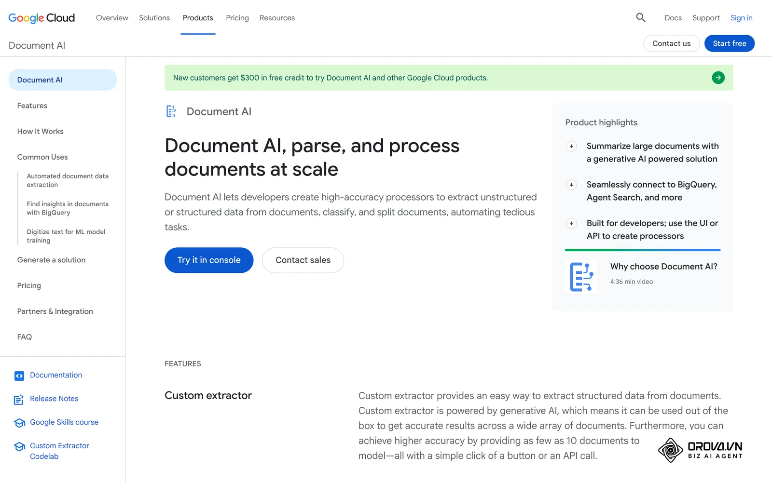Open the Why choose Document AI video thumbnail

coord(581,277)
